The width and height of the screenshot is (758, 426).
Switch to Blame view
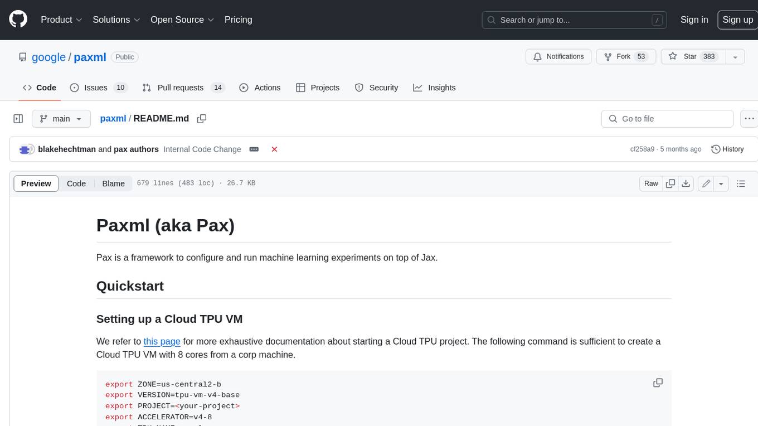coord(113,183)
